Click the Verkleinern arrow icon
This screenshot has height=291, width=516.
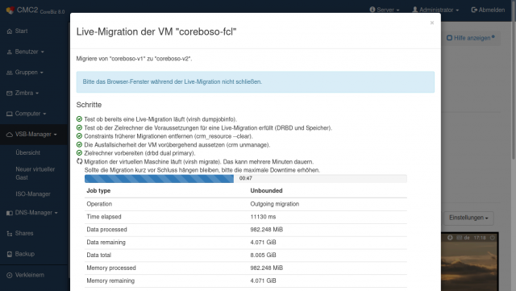tap(10, 275)
